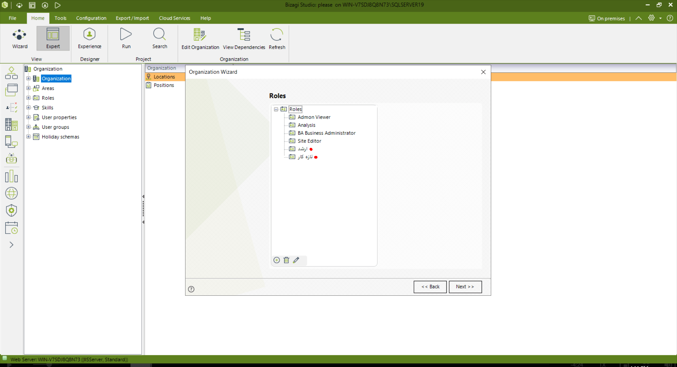Screen dimensions: 677x367
Task: Expand Skills node in tree
Action: 29,108
